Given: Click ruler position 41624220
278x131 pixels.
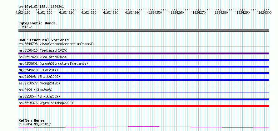Looking at the screenshot, I should pos(89,13).
